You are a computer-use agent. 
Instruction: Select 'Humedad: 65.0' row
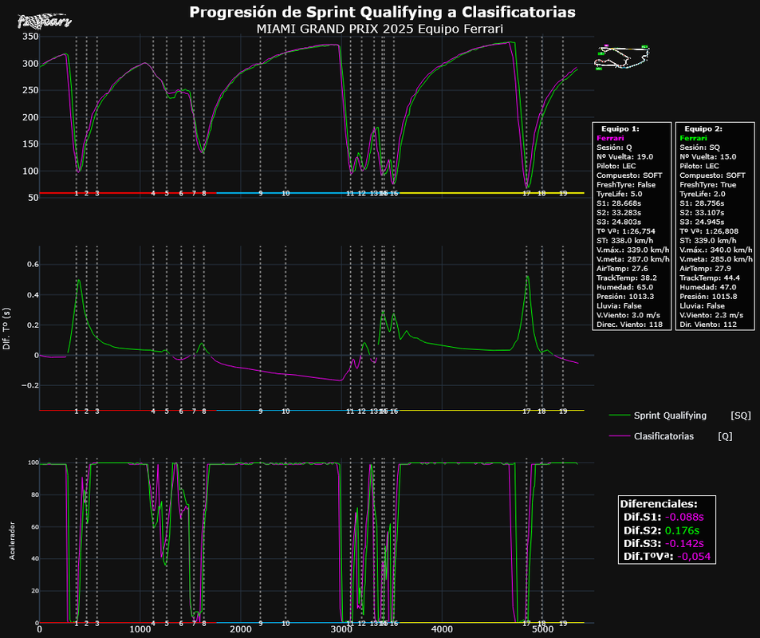click(x=624, y=287)
